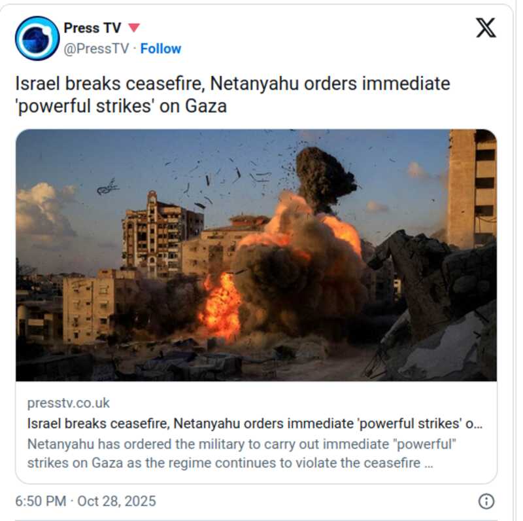Viewport: 523px width, 521px height.
Task: Click the tweet's first line about Israel ceasefire
Action: 233,84
